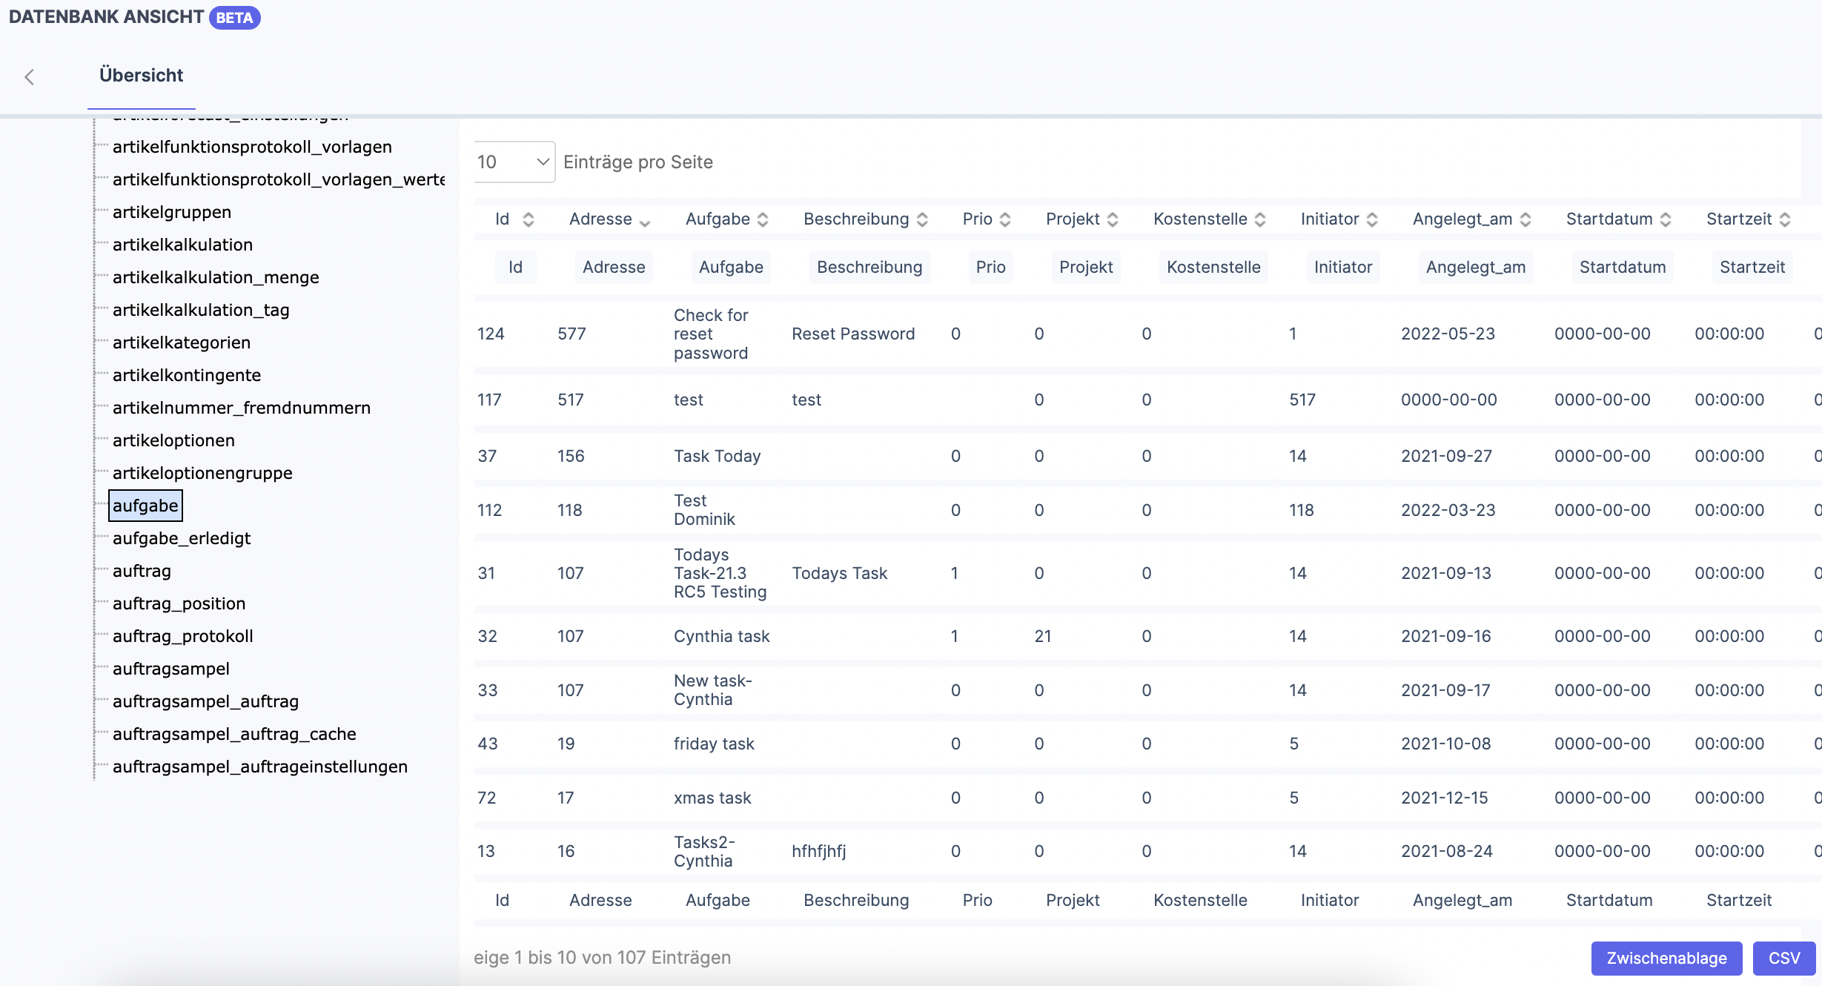
Task: Sort by Prio column arrows
Action: tap(1005, 219)
